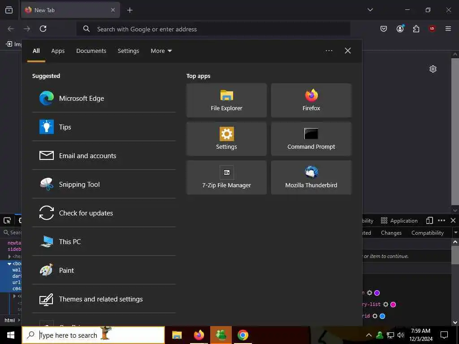The width and height of the screenshot is (459, 344).
Task: Launch the Snipping Tool suggestion
Action: coord(104,184)
